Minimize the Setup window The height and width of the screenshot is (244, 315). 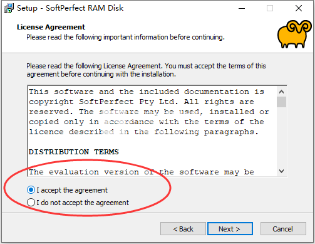point(242,8)
